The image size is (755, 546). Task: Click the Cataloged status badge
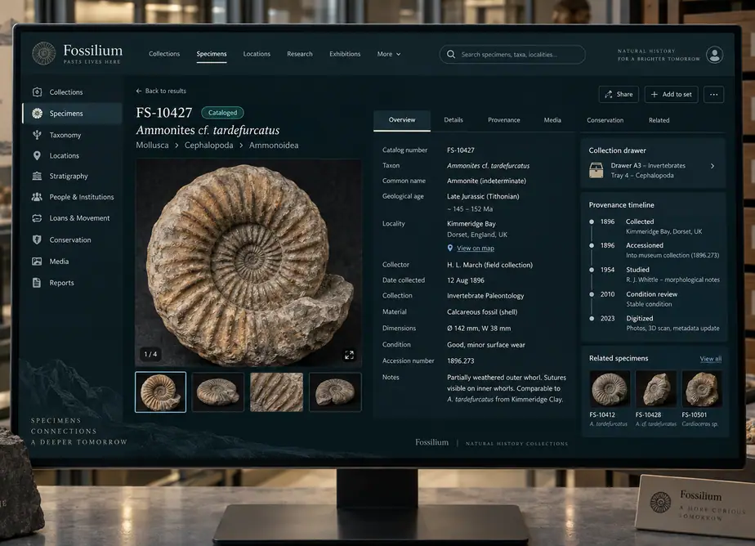[222, 113]
